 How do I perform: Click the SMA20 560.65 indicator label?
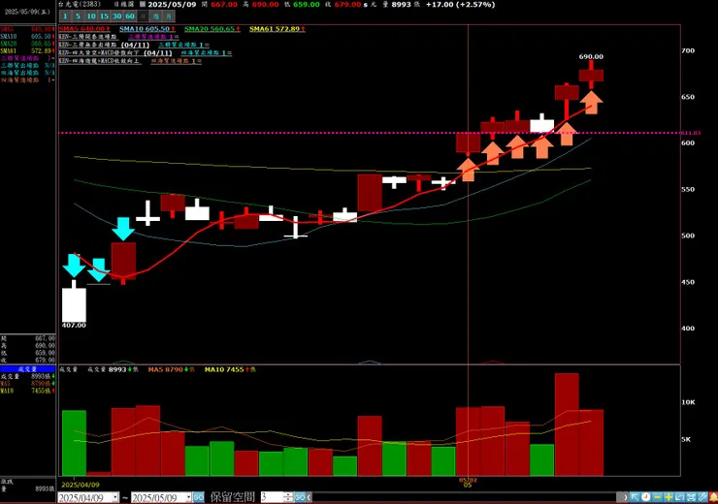pos(212,29)
